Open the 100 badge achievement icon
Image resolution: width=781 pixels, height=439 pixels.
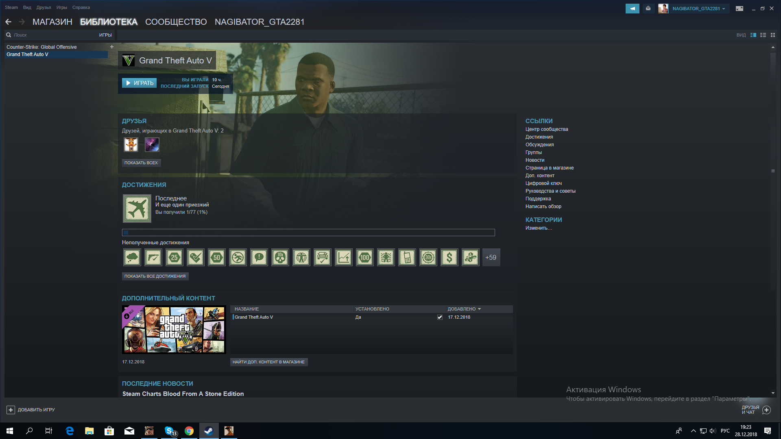365,257
